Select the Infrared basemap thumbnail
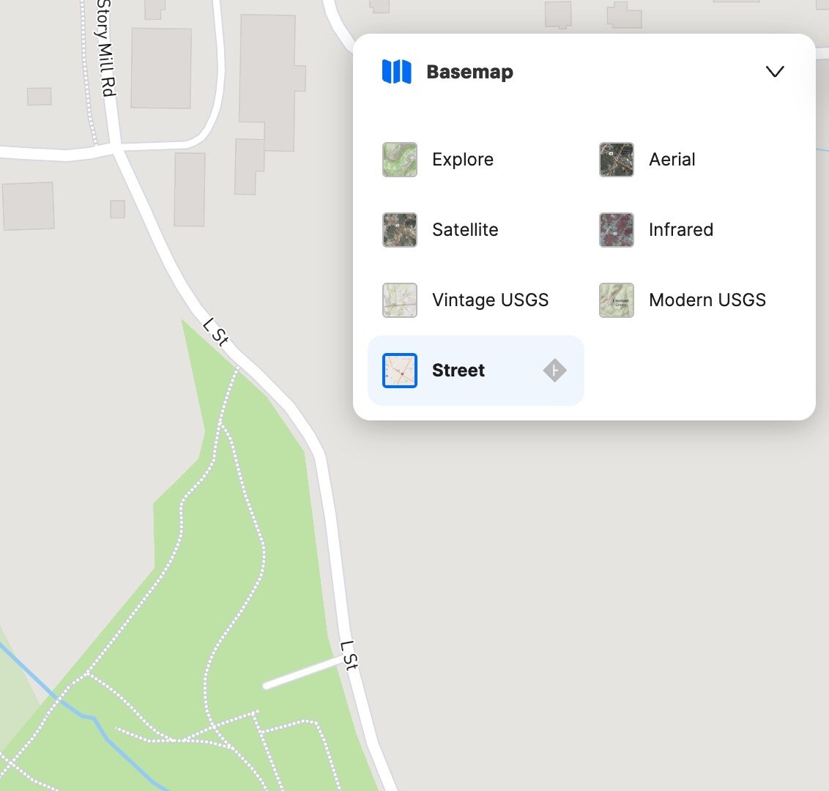The width and height of the screenshot is (829, 791). [x=616, y=229]
